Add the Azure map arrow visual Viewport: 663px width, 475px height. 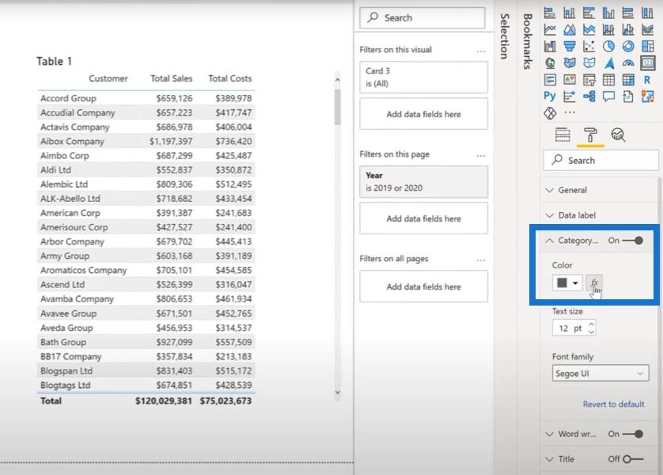pos(608,63)
